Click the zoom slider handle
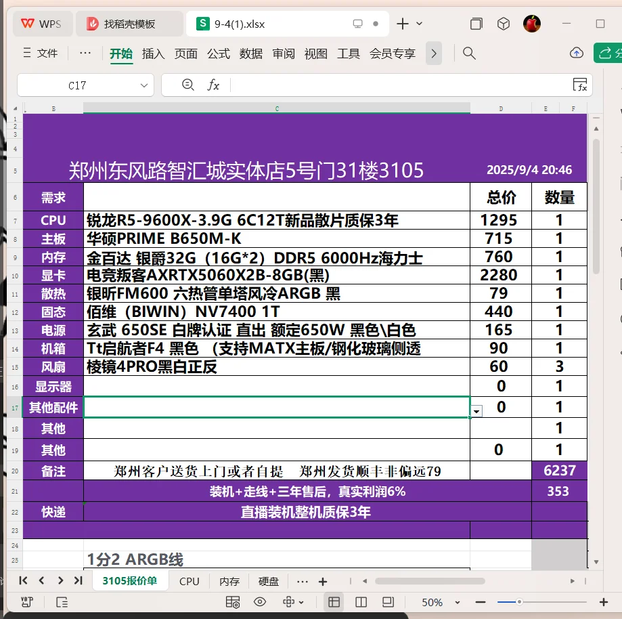This screenshot has height=619, width=622. point(519,602)
